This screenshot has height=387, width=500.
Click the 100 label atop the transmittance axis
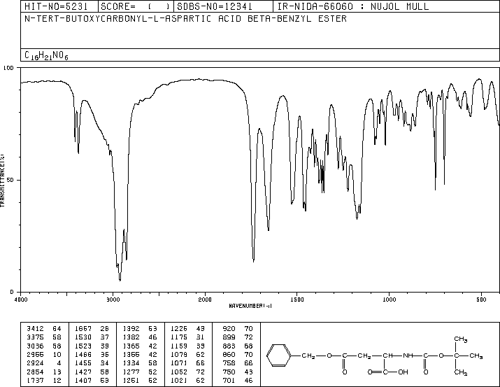tap(8, 68)
